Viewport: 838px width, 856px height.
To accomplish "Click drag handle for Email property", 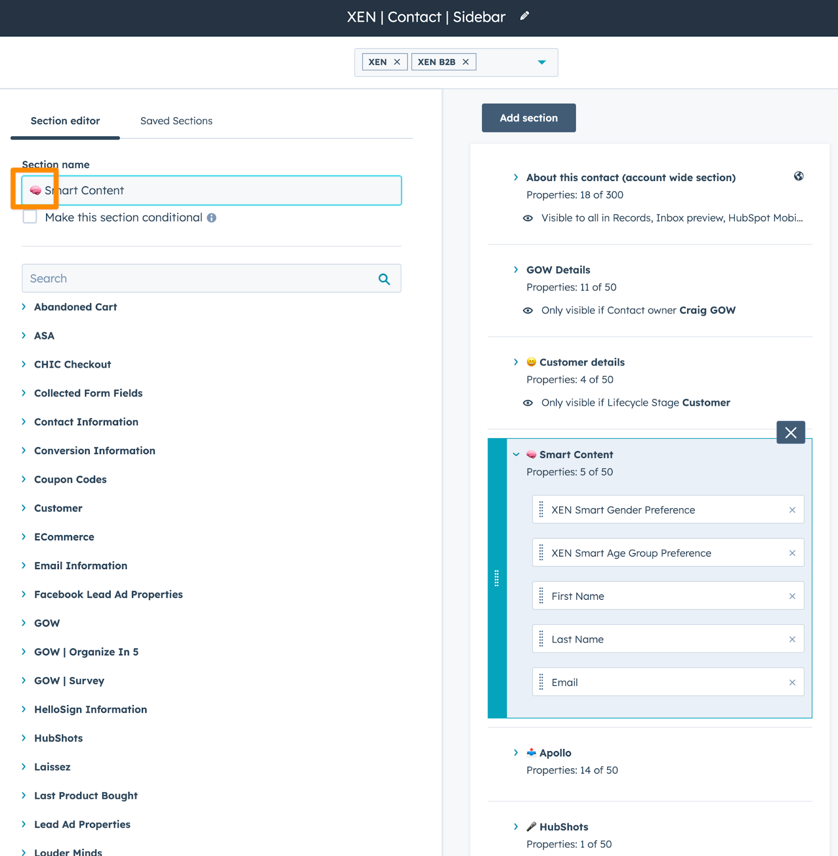I will coord(541,682).
